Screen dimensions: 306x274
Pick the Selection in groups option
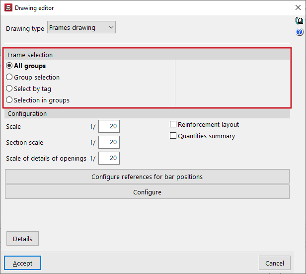coord(9,100)
